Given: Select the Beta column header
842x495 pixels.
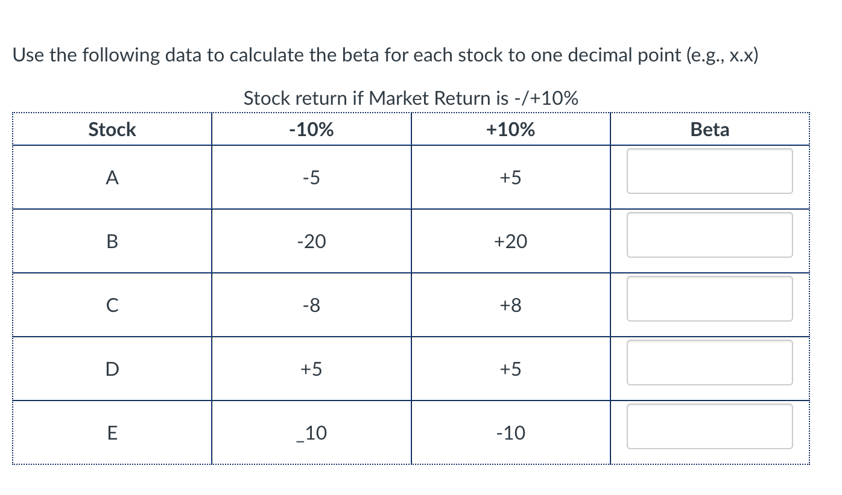Looking at the screenshot, I should [x=709, y=129].
